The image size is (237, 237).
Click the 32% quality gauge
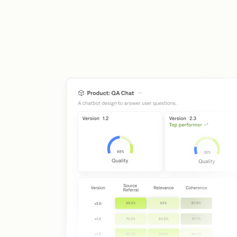click(x=207, y=145)
